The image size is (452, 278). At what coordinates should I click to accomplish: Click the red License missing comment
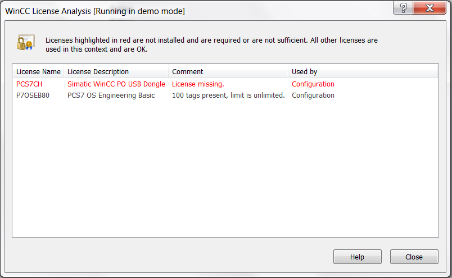click(198, 84)
